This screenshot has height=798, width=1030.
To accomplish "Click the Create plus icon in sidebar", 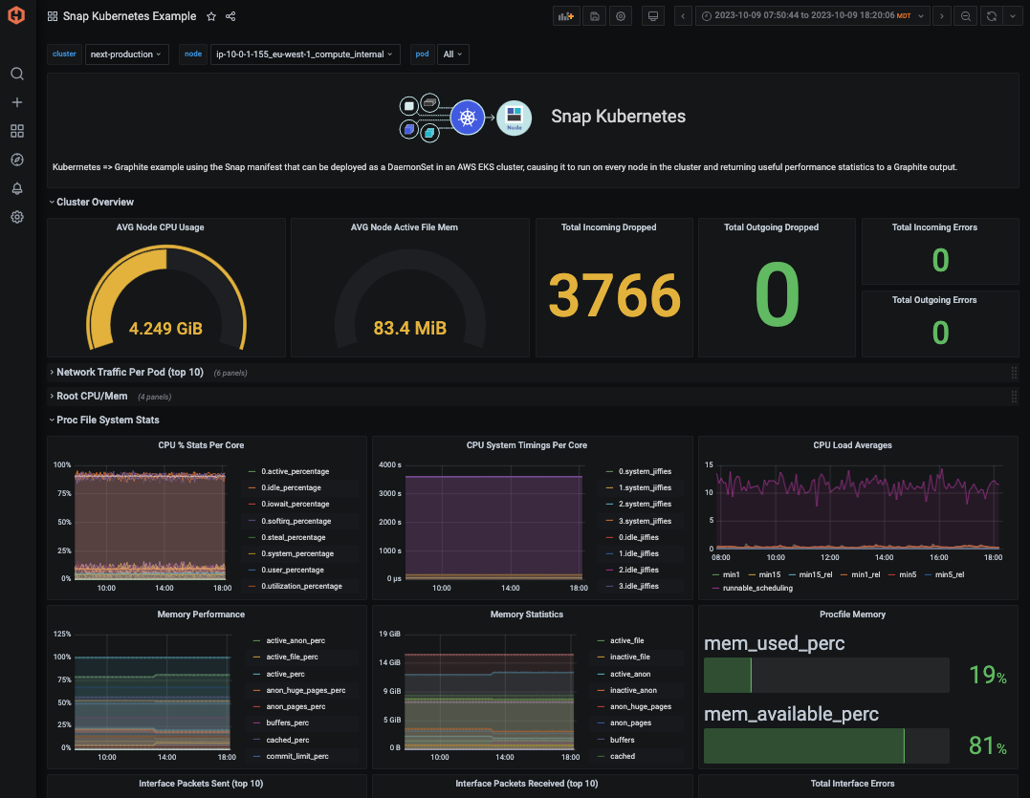I will point(16,102).
